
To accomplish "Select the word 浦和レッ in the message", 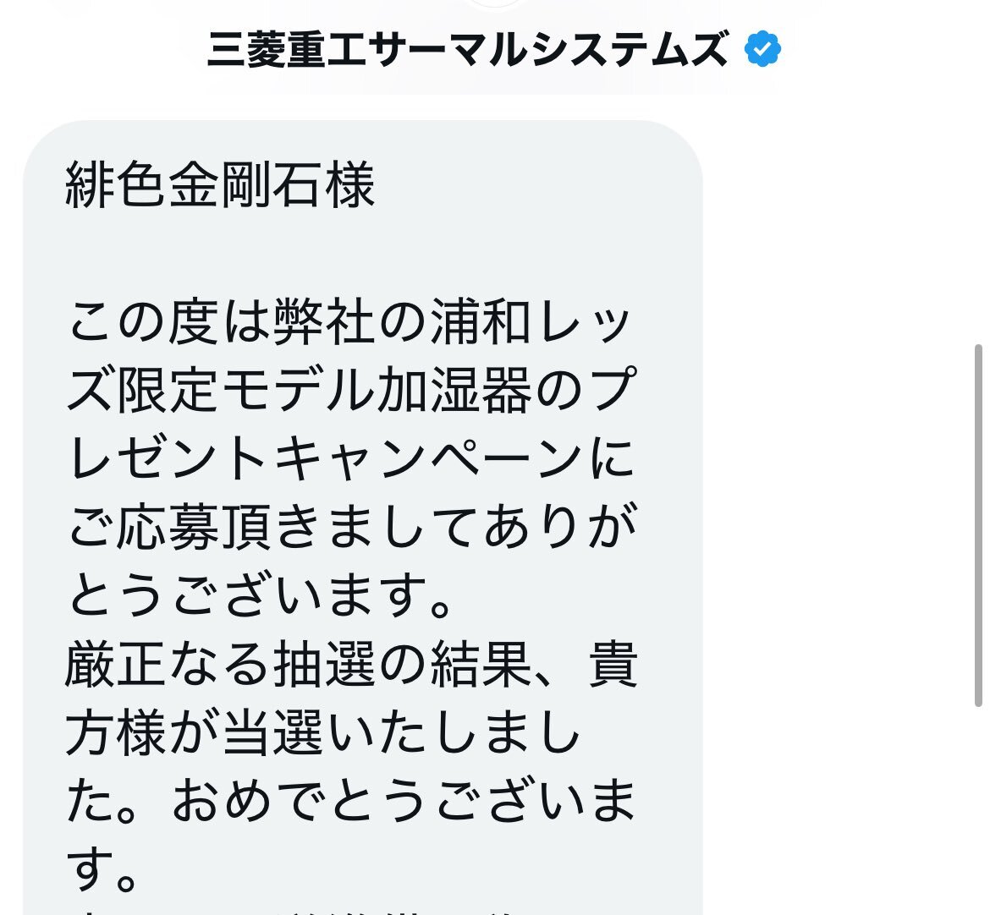I will (532, 322).
